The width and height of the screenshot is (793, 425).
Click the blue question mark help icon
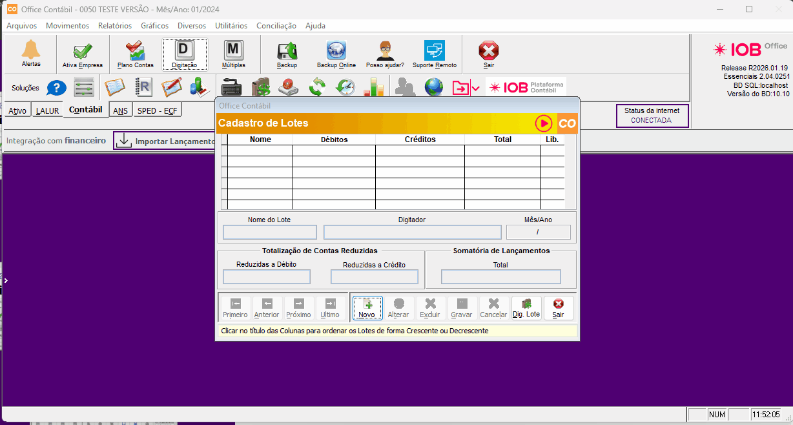pyautogui.click(x=57, y=88)
